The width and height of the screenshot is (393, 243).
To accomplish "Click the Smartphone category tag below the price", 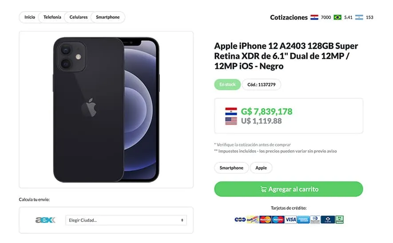I will [231, 168].
